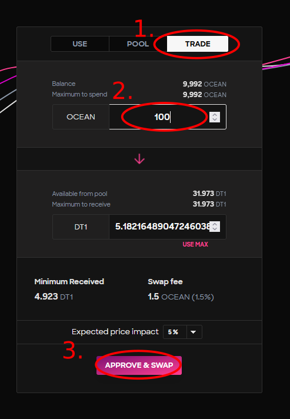The image size is (290, 419).
Task: Click the 9,992 OCEAN balance value
Action: (x=205, y=84)
